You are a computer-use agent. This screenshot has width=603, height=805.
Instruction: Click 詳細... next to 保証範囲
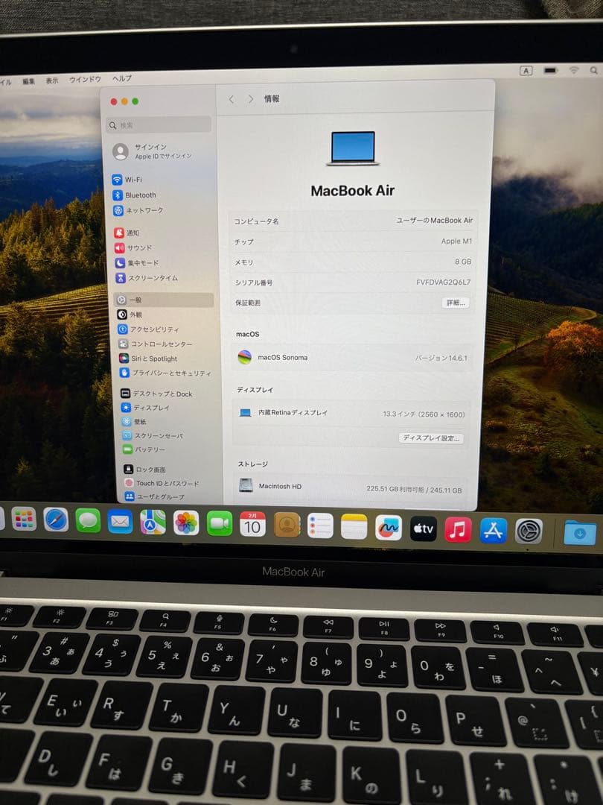tap(456, 303)
